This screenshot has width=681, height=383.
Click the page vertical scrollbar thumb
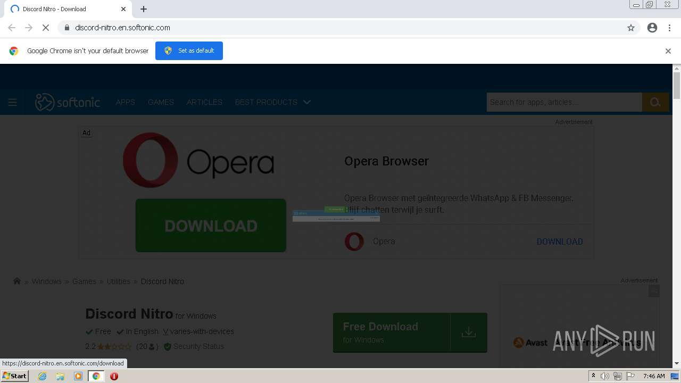(677, 86)
